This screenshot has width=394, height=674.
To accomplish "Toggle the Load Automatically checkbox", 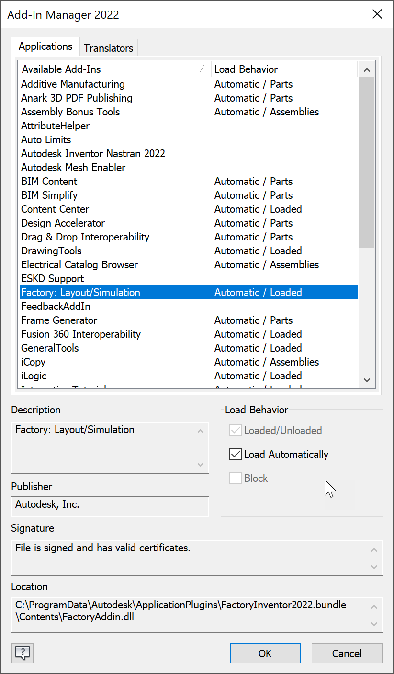I will pyautogui.click(x=236, y=454).
